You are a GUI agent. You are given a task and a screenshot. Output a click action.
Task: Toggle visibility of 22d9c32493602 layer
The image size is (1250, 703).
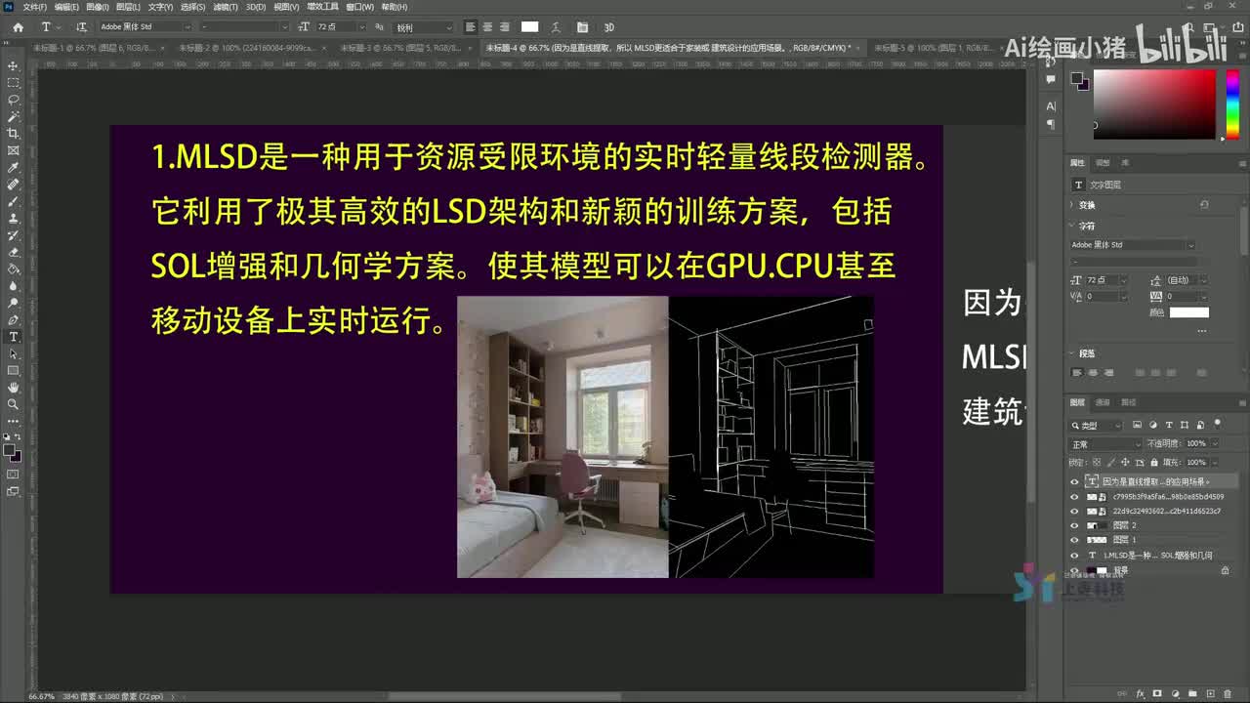coord(1075,511)
